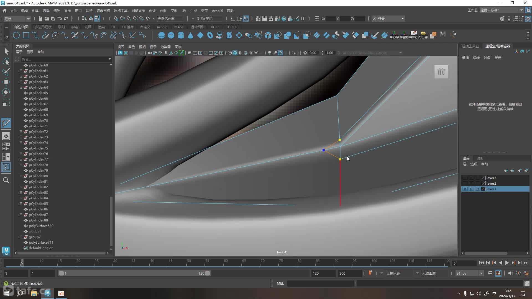The width and height of the screenshot is (532, 299).
Task: Select pCylinder75 in the outliner
Action: point(38,148)
